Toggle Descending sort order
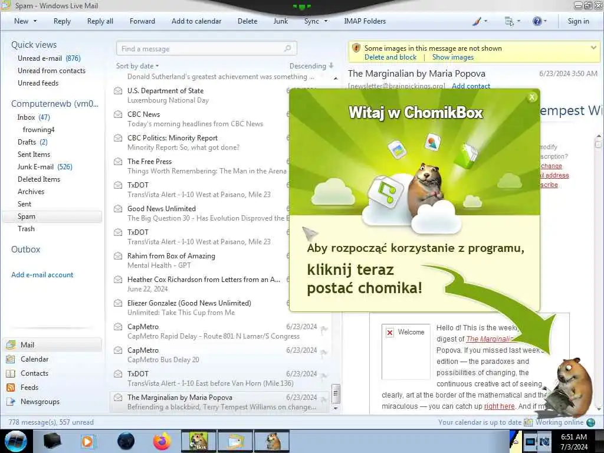Viewport: 604px width, 453px height. [311, 66]
